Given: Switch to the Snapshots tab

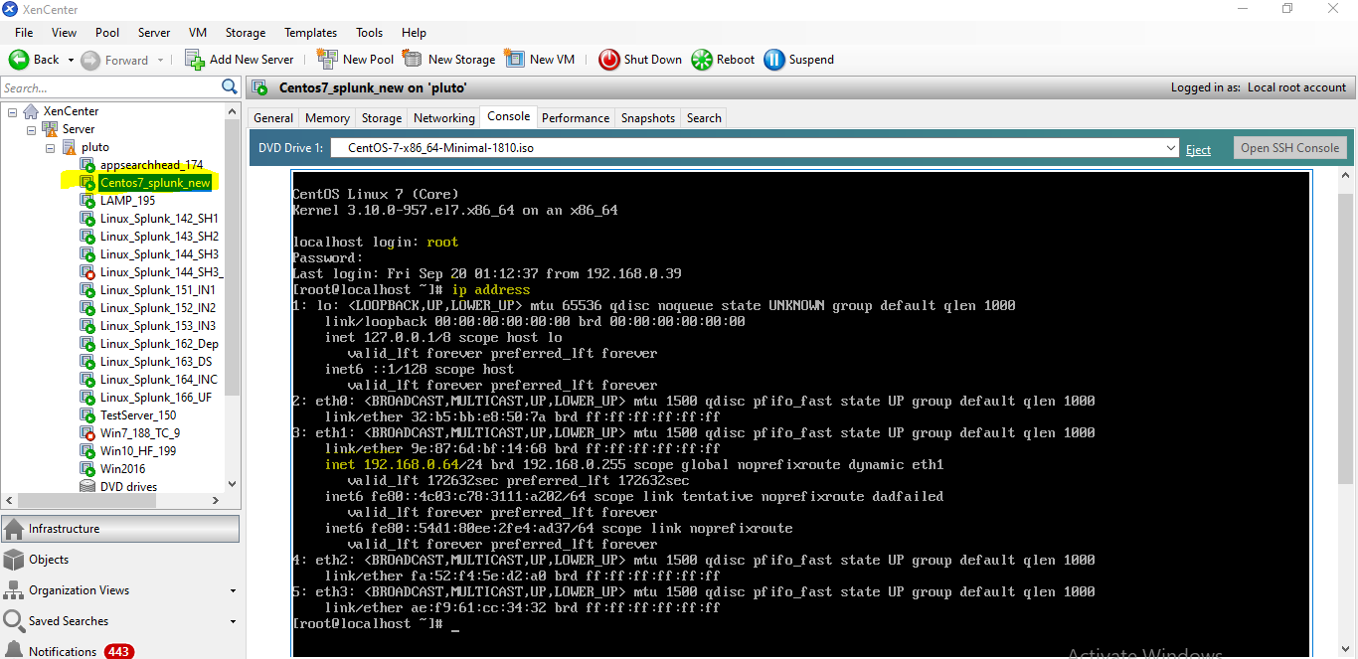Looking at the screenshot, I should 648,118.
